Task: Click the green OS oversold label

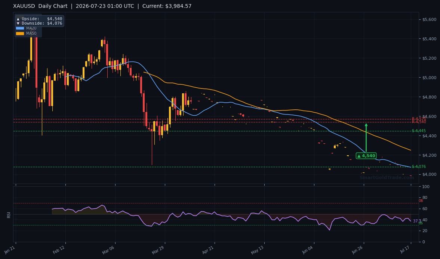Action: pyautogui.click(x=421, y=223)
